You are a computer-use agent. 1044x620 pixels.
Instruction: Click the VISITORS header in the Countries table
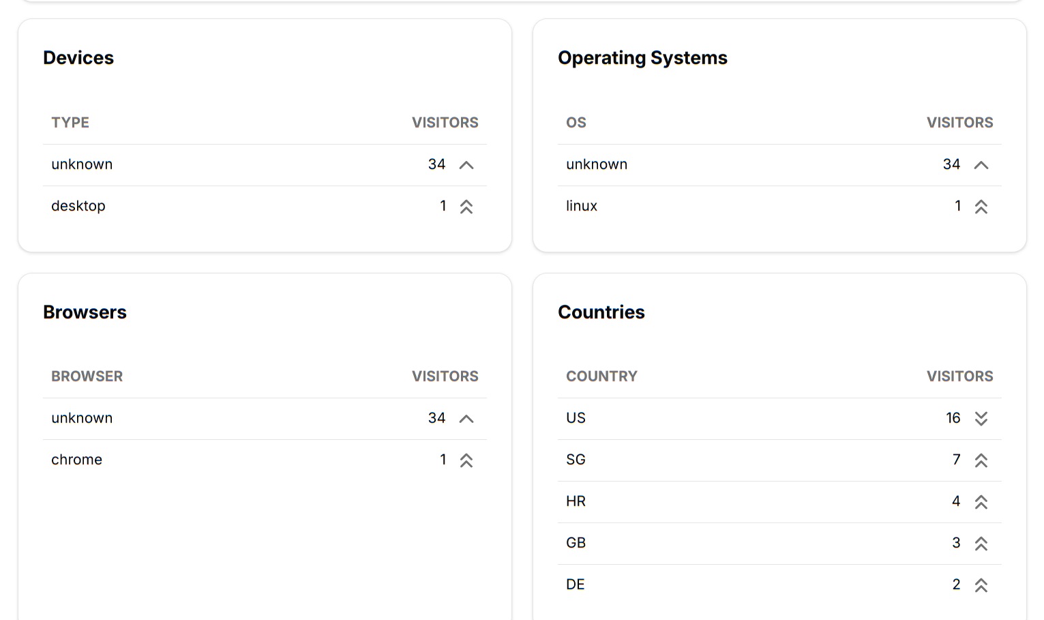click(x=959, y=377)
